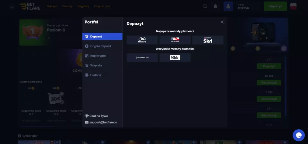Choose Pay via Bank payment option
This screenshot has height=144, width=308.
[x=175, y=40]
